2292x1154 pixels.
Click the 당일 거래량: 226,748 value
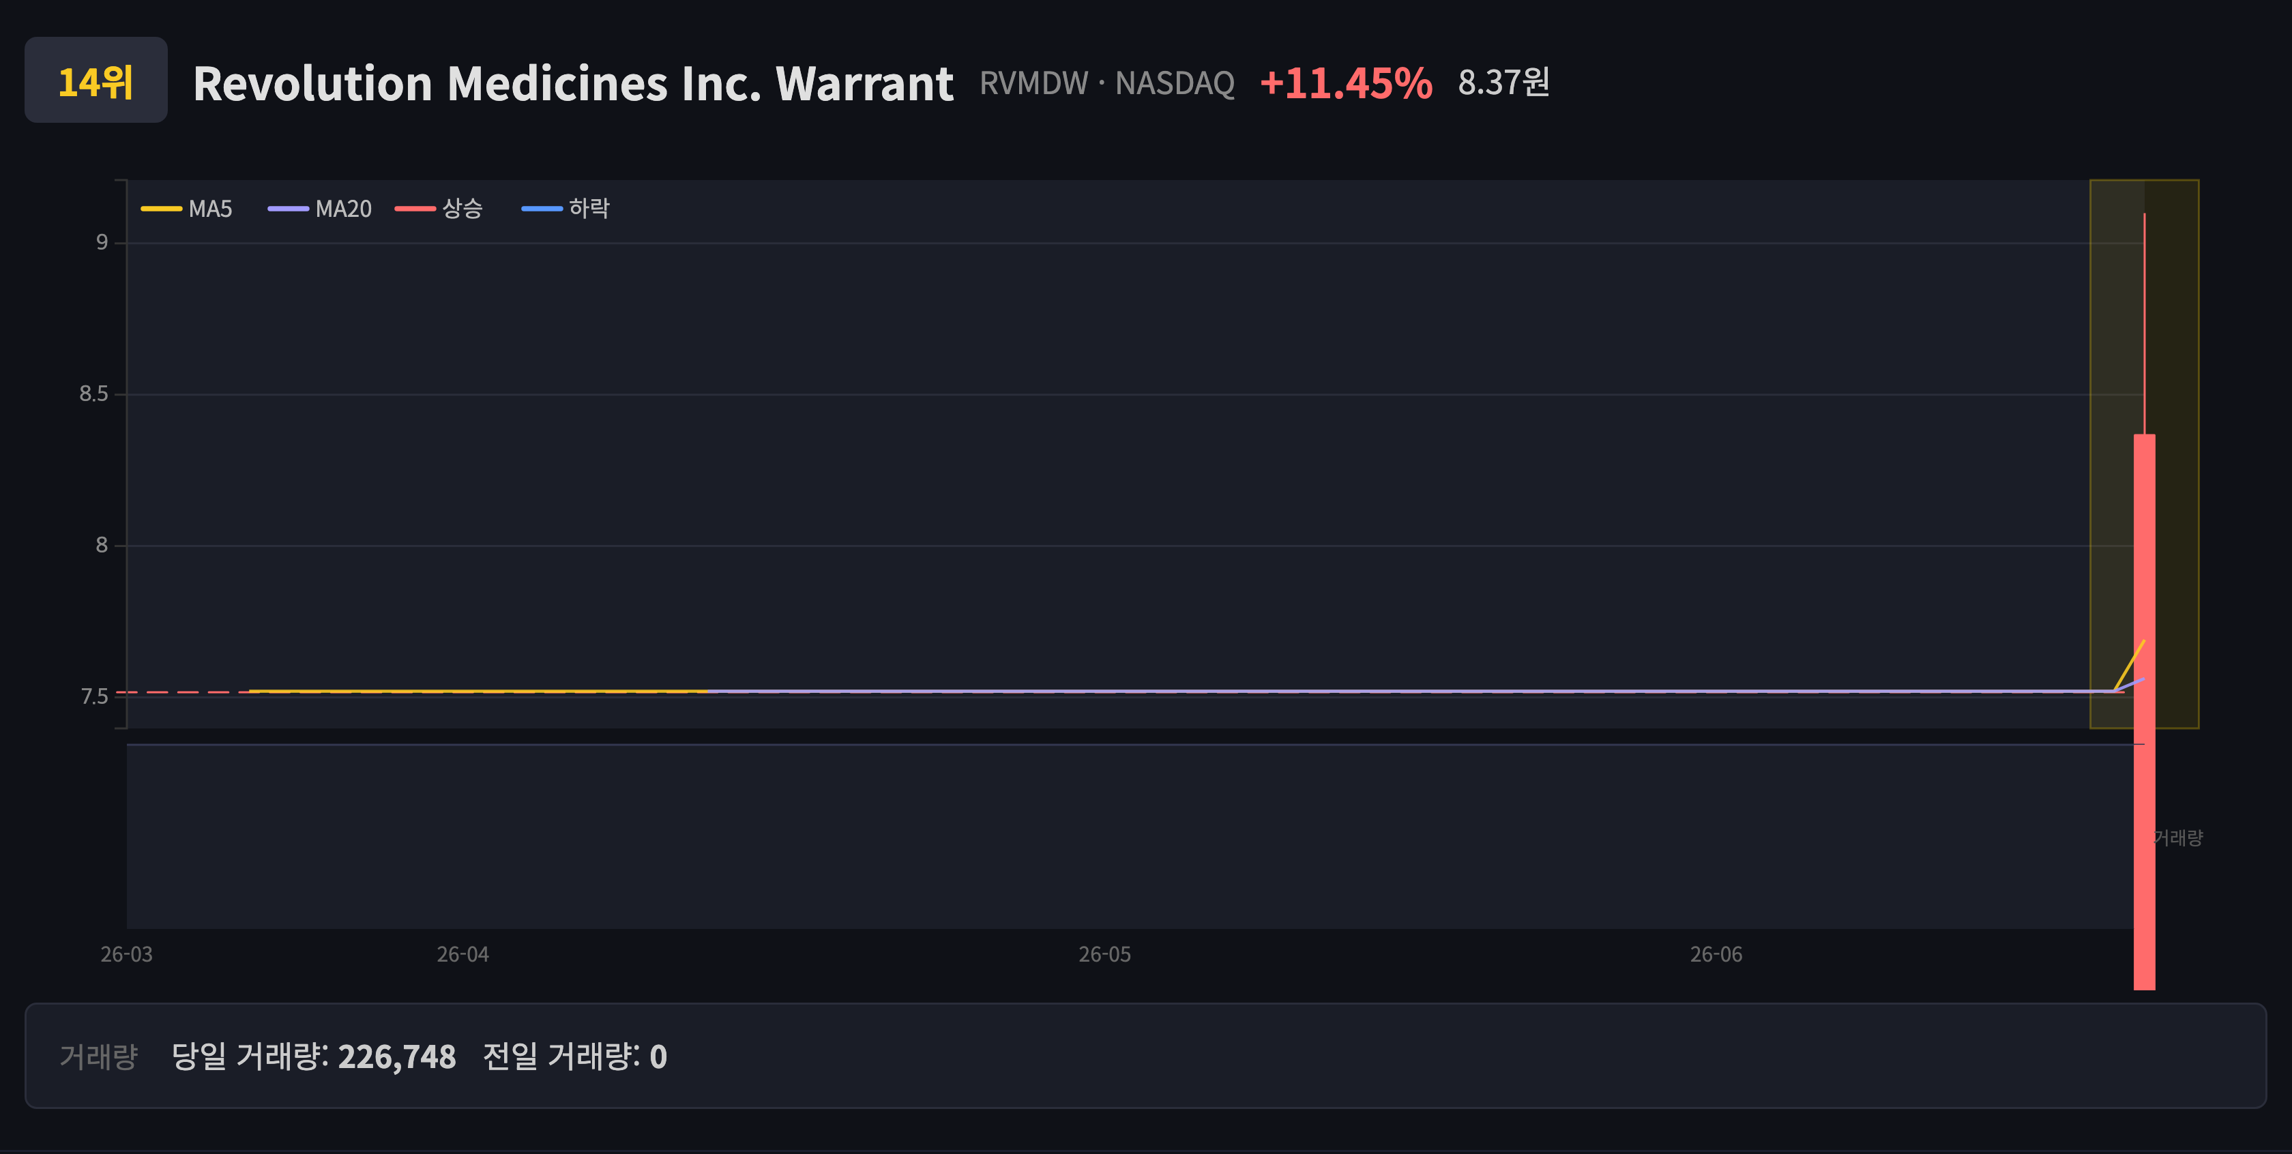pos(313,1057)
